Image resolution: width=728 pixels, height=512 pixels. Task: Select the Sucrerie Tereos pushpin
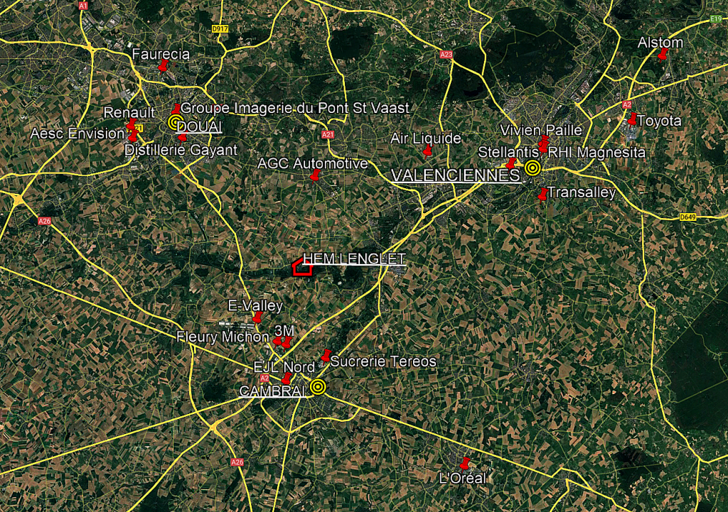click(x=326, y=356)
